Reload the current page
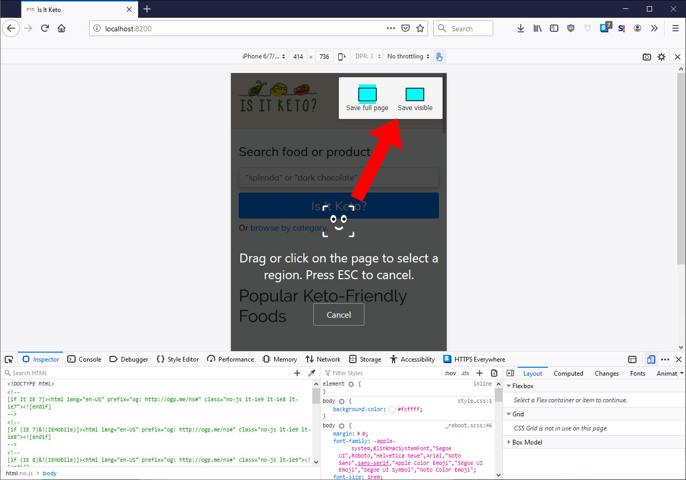 pyautogui.click(x=45, y=29)
